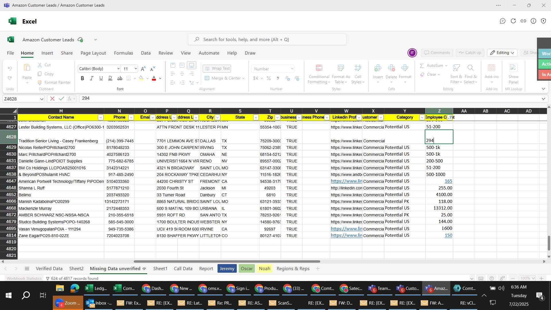Click the percent style icon

tap(269, 78)
